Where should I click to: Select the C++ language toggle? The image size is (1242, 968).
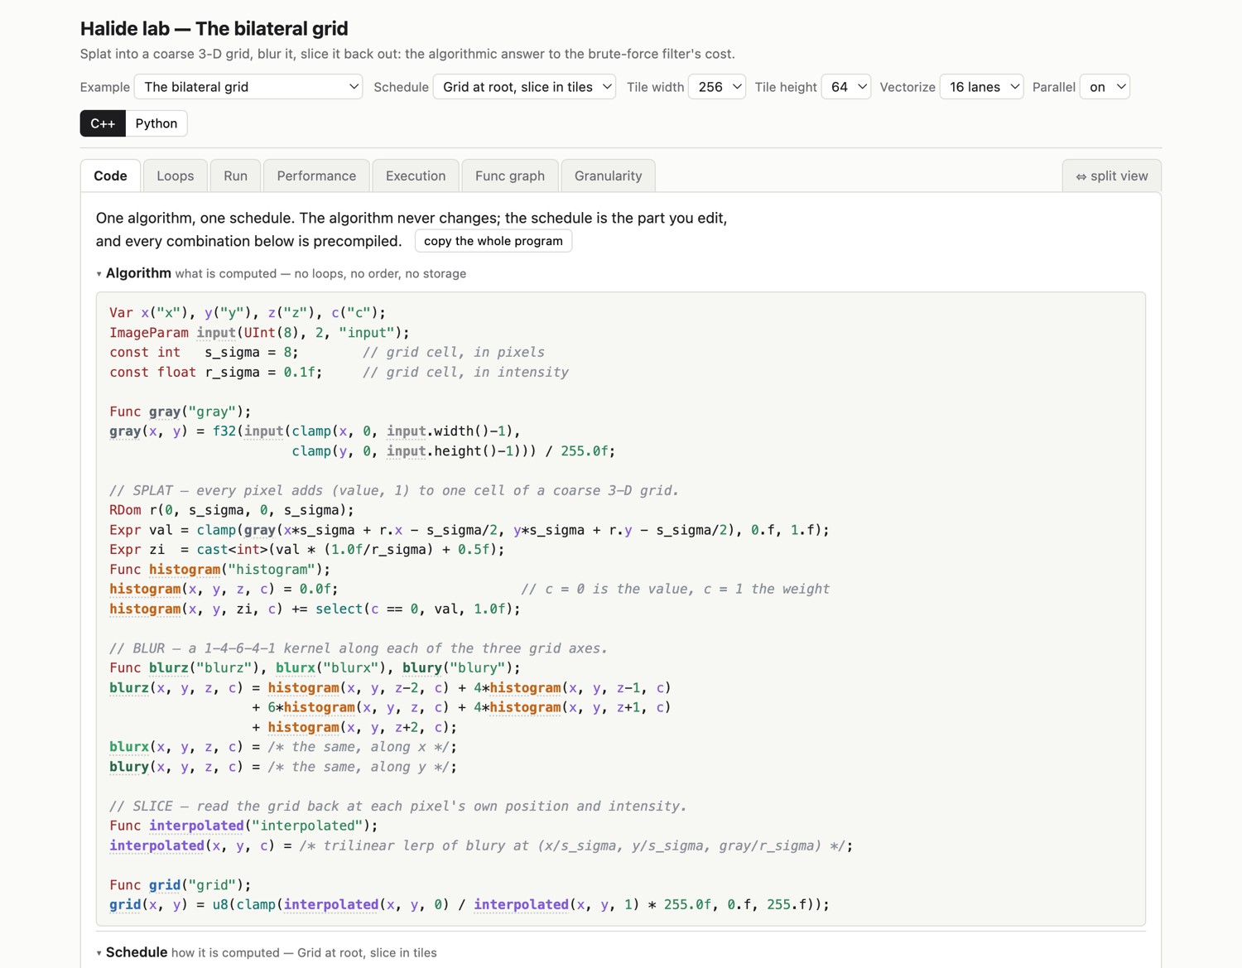coord(103,123)
